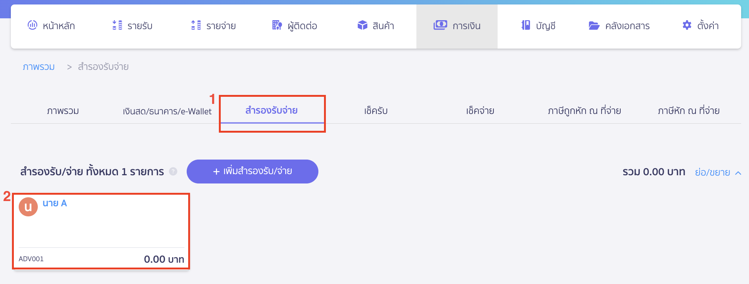Select the รายจ่าย expenses icon

pos(195,25)
